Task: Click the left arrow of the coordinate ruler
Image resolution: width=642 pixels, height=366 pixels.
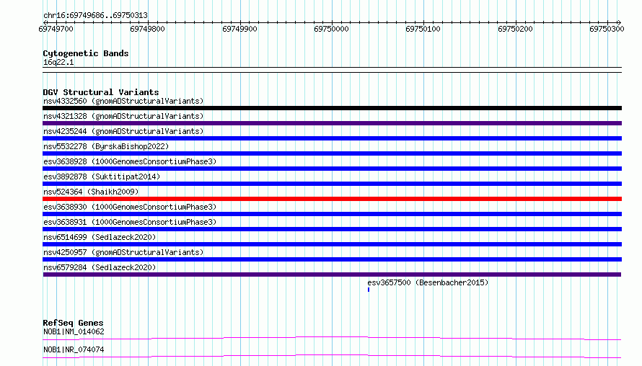Action: [45, 22]
